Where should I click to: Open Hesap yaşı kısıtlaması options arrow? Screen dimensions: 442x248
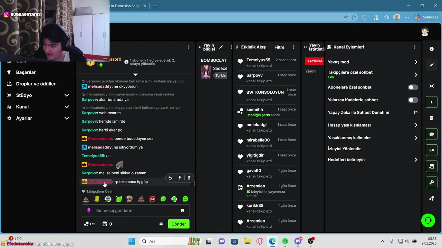(x=416, y=125)
